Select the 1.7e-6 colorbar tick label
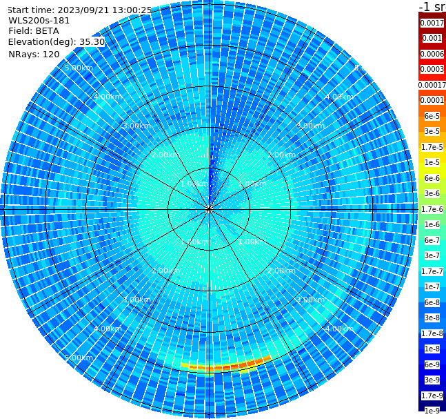Viewport: 446px width, 419px height. tap(432, 209)
